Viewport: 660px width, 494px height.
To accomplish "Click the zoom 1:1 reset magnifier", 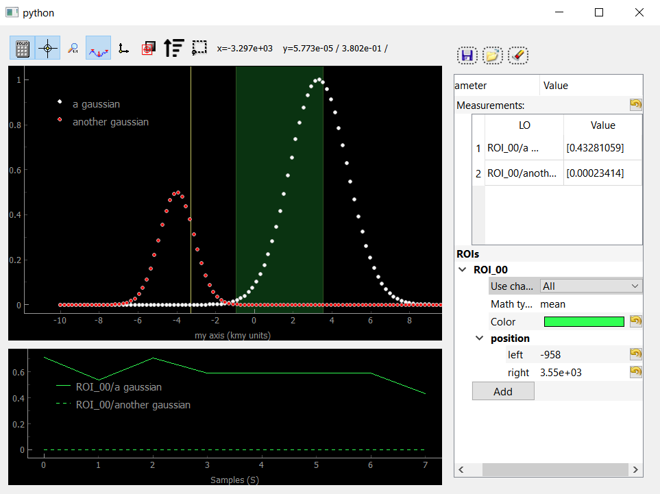I will 73,48.
